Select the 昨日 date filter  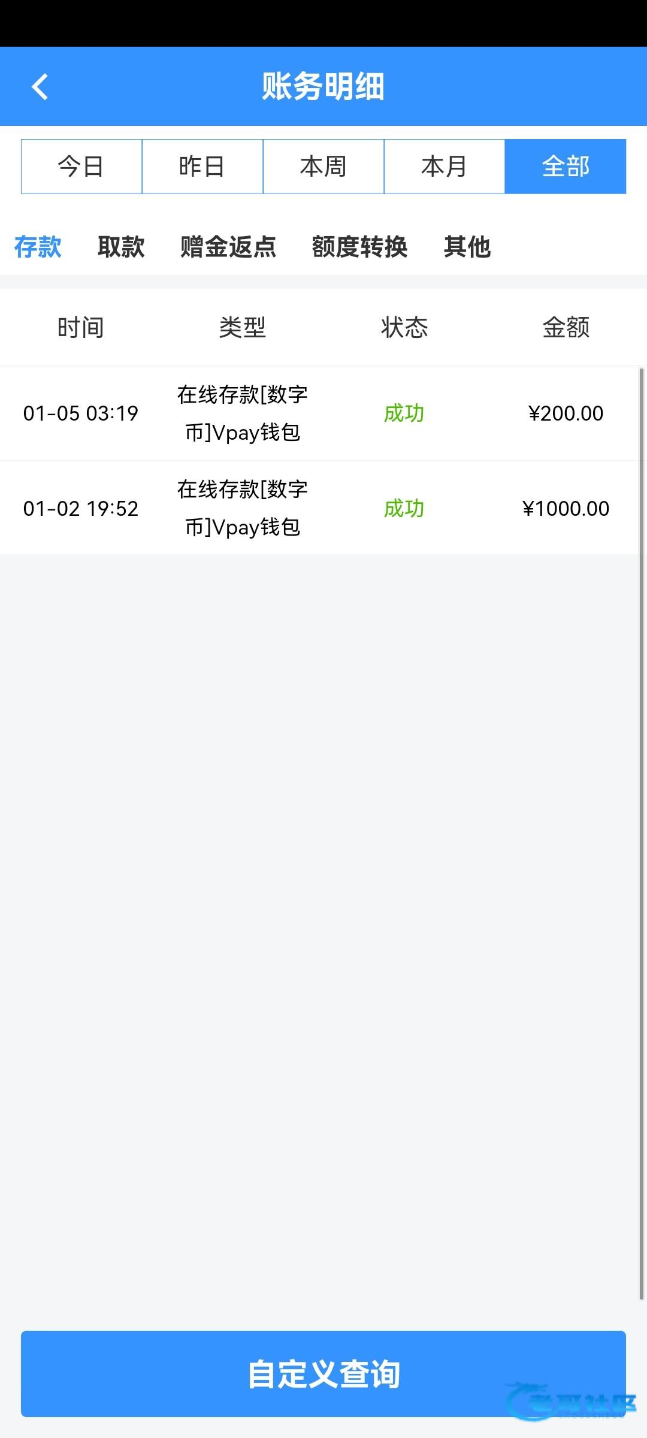point(202,167)
